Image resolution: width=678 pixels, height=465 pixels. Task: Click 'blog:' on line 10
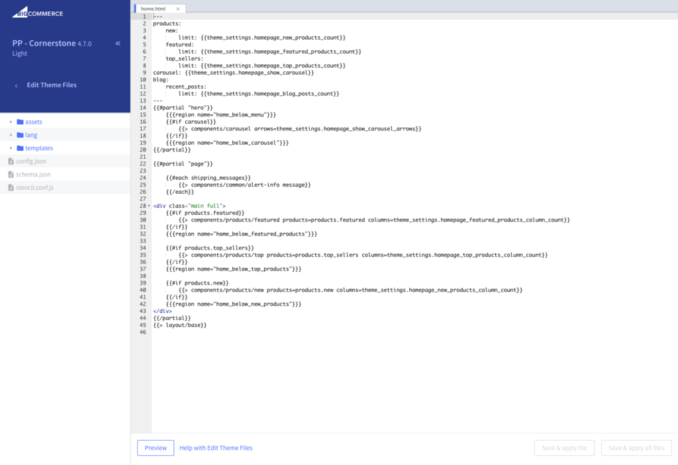coord(161,79)
